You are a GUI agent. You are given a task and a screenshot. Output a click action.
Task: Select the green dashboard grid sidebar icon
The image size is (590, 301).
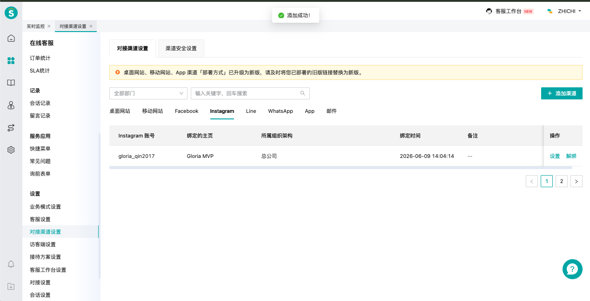[x=11, y=60]
